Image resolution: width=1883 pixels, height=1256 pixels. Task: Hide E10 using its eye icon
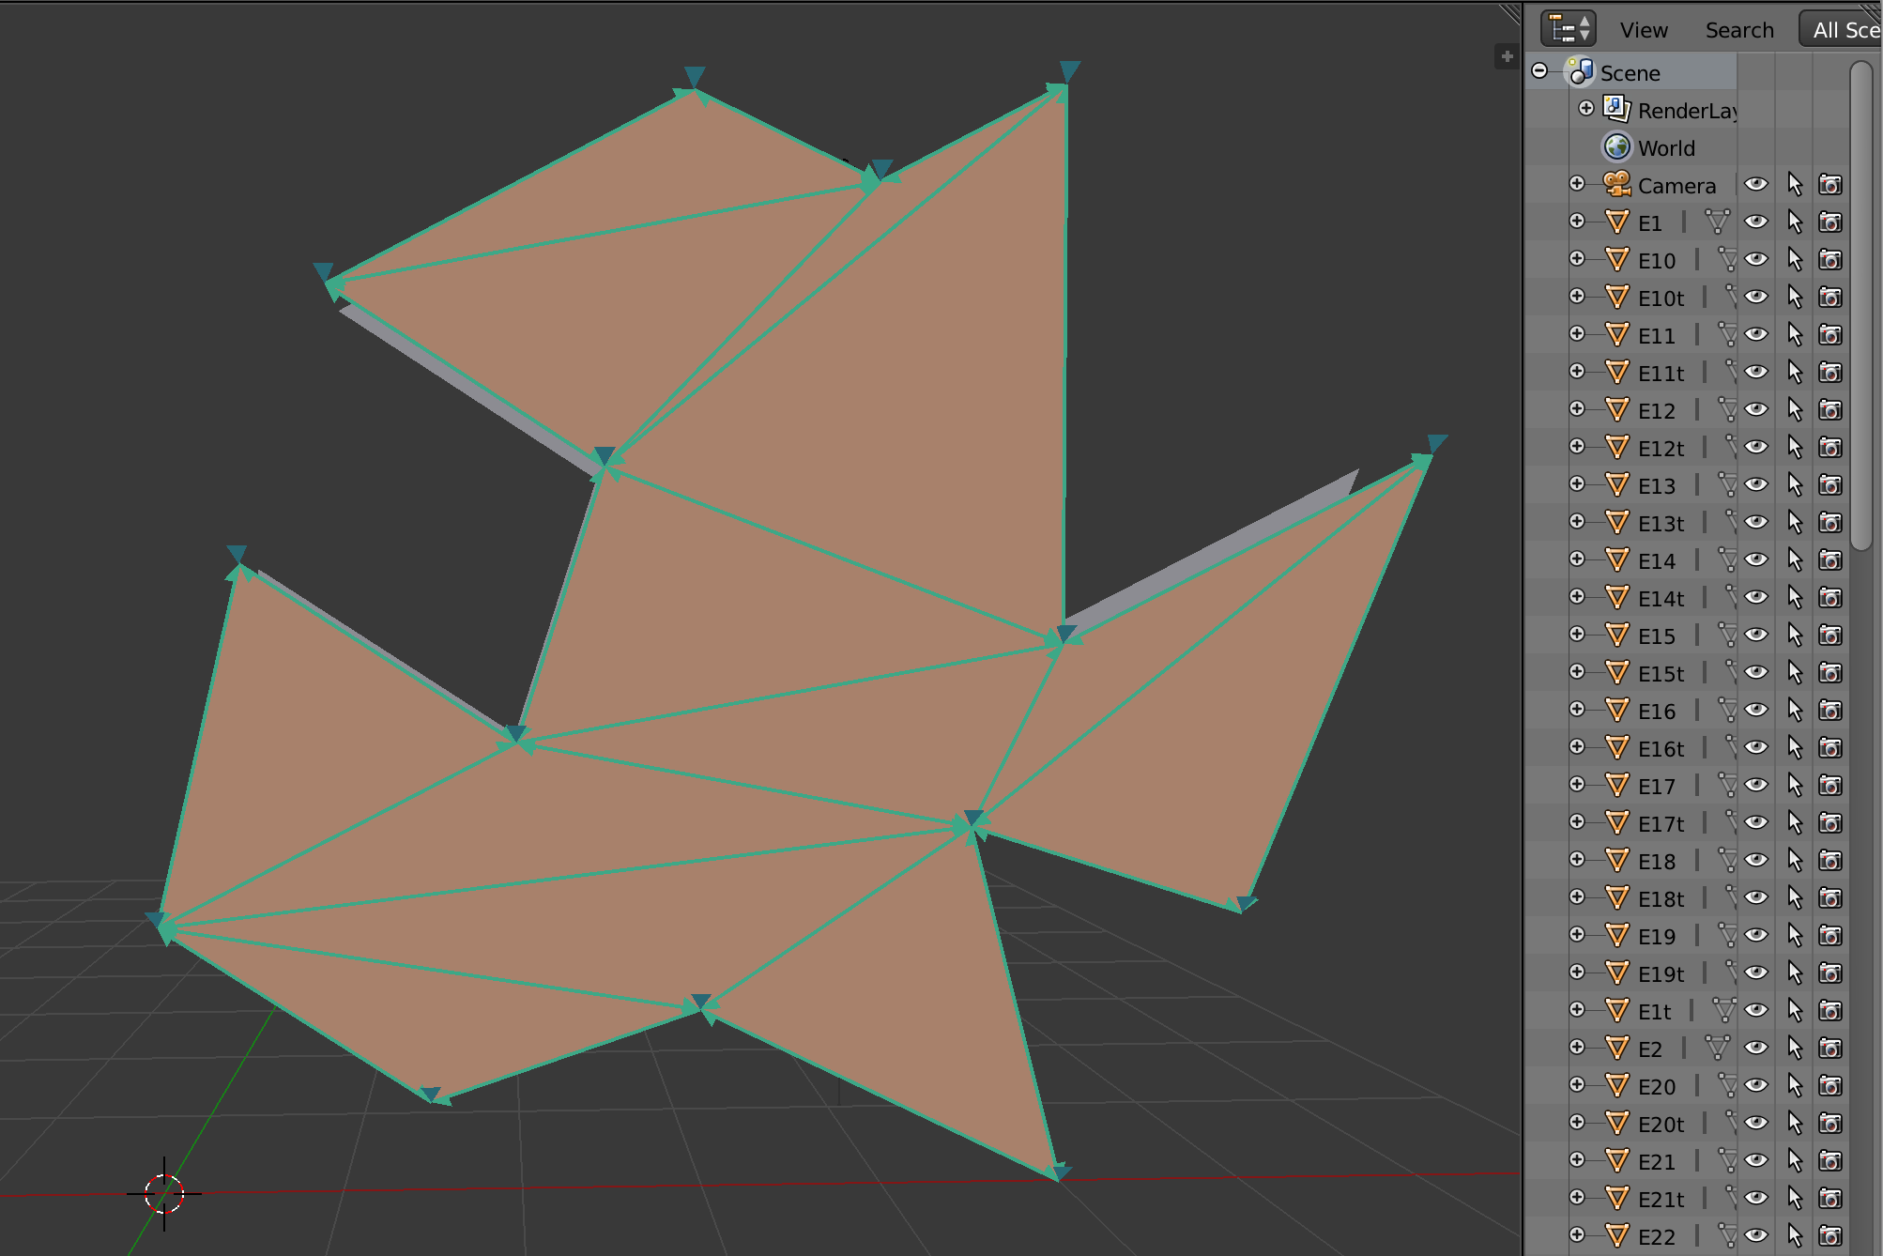[1756, 260]
